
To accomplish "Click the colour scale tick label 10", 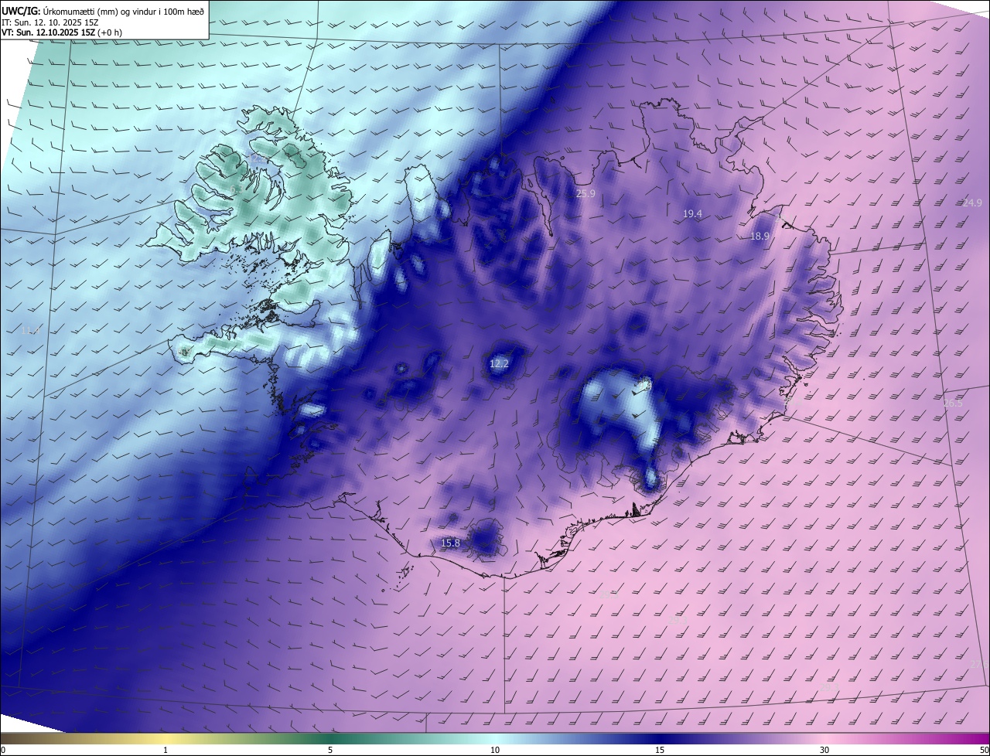I will click(x=495, y=750).
